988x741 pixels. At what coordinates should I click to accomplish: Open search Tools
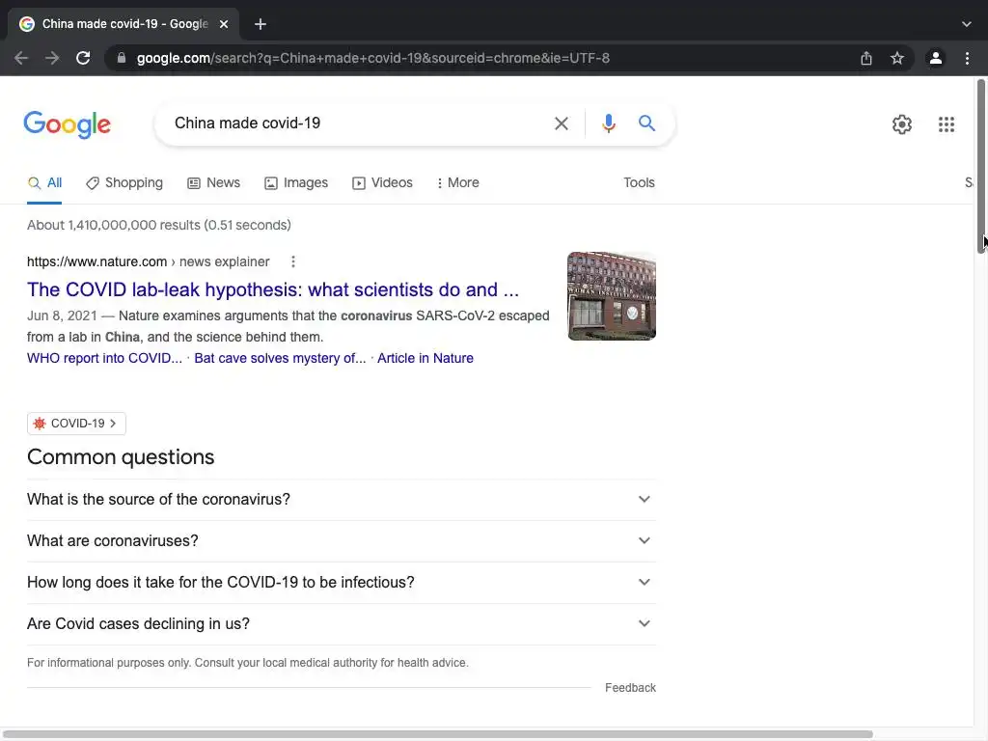pos(639,182)
